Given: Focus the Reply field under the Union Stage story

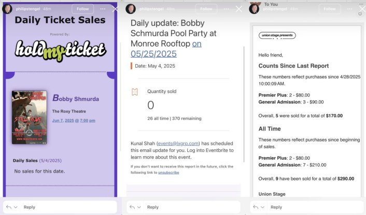Looking at the screenshot, I should pos(311,207).
